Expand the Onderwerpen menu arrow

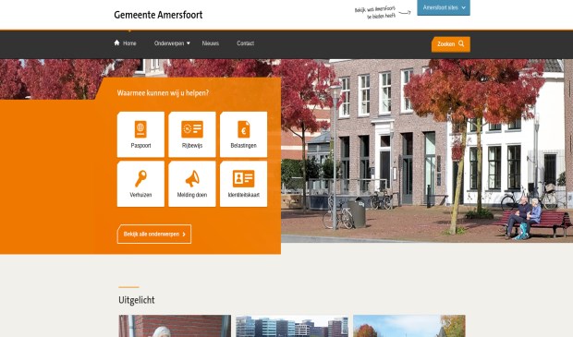(x=189, y=43)
